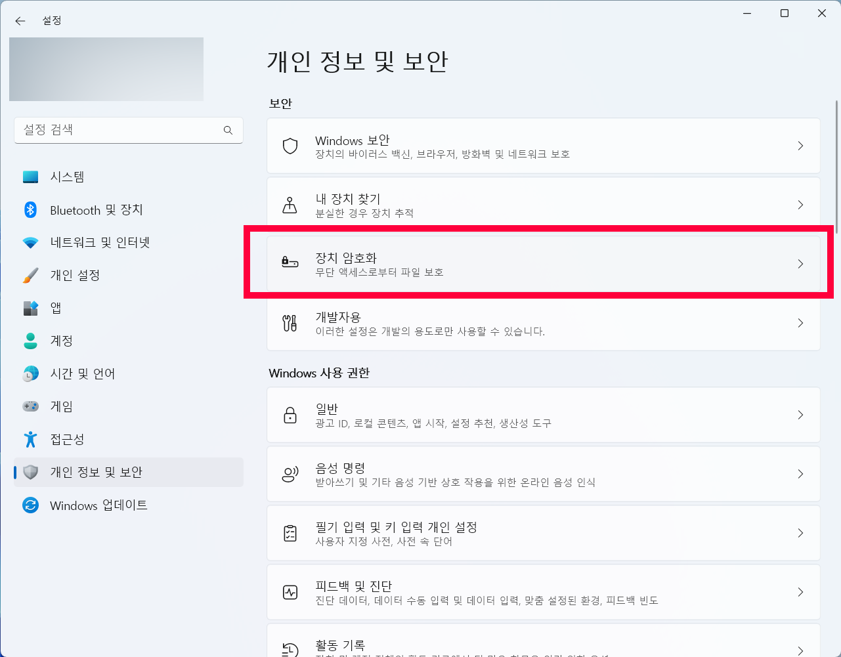Viewport: 841px width, 657px height.
Task: Open 개발자용 title text
Action: tap(338, 317)
